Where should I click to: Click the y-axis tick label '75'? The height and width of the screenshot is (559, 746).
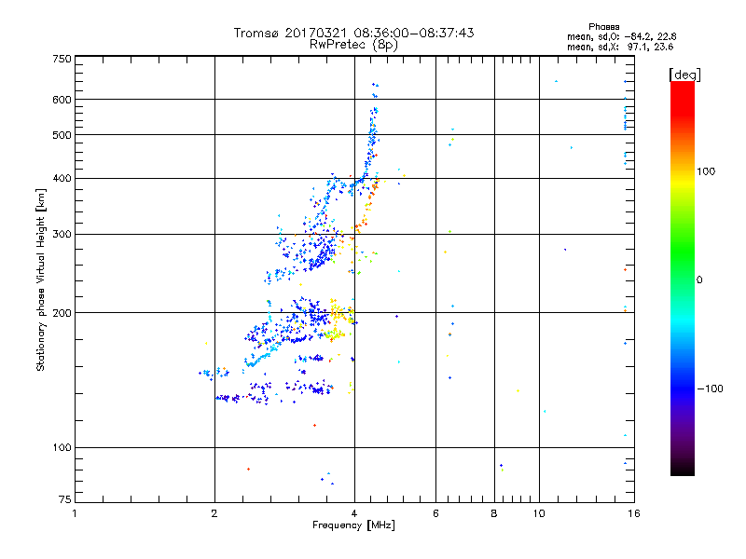pyautogui.click(x=65, y=499)
